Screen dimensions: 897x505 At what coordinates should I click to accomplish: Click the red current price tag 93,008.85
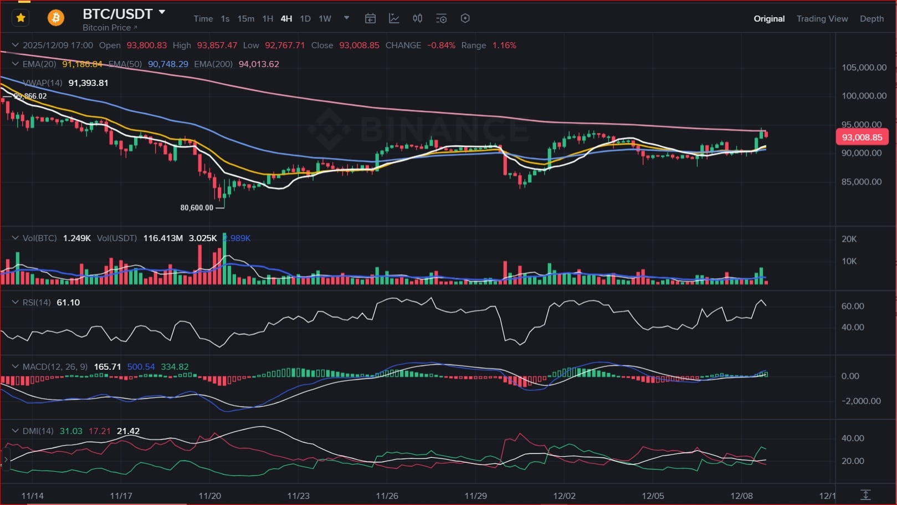pyautogui.click(x=862, y=137)
